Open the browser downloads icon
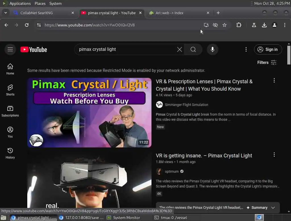This screenshot has width=291, height=221. (x=264, y=25)
